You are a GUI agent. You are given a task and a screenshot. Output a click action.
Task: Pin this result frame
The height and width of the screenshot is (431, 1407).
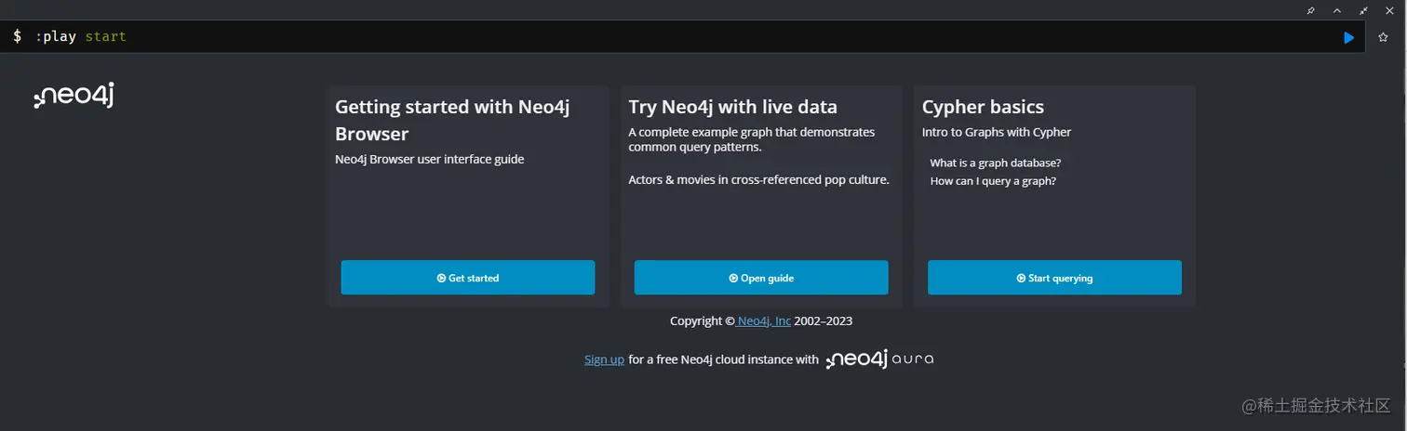click(1311, 10)
